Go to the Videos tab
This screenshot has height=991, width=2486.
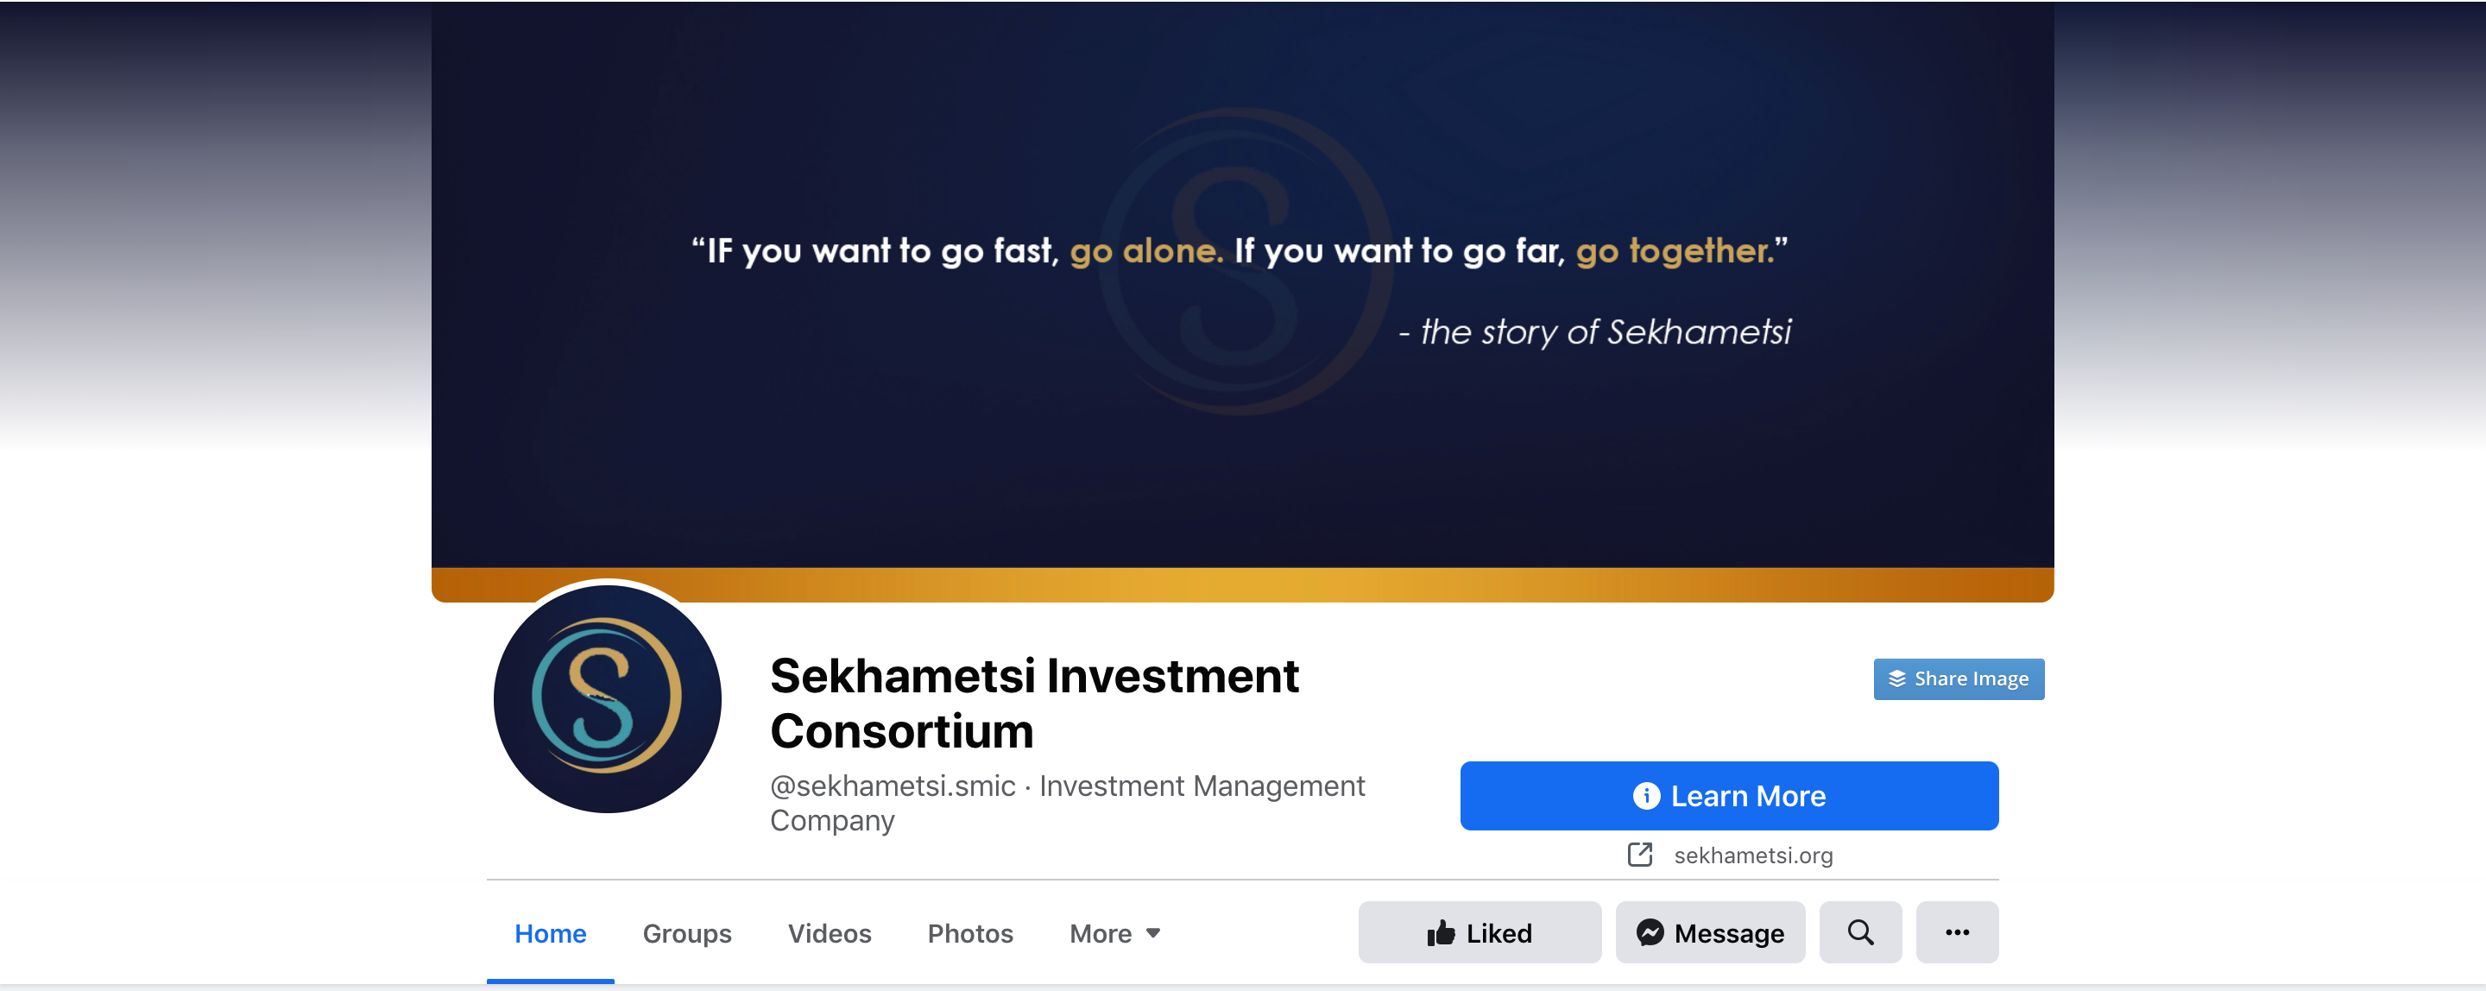pos(829,933)
